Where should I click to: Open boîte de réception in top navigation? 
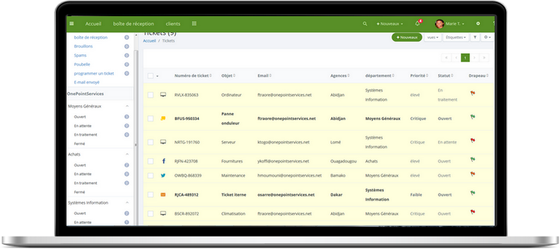tap(134, 24)
